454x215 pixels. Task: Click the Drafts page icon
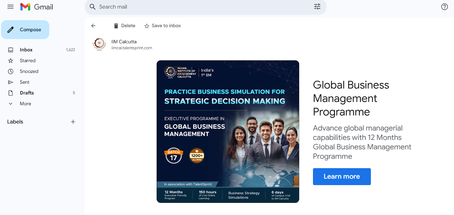(x=11, y=93)
